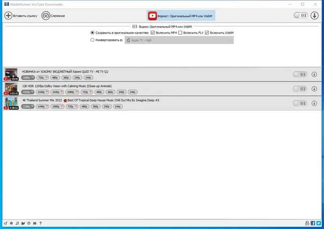Choose 1440p for the Thailand Summer Mix video
Image resolution: width=324 pixels, height=229 pixels.
tap(43, 106)
